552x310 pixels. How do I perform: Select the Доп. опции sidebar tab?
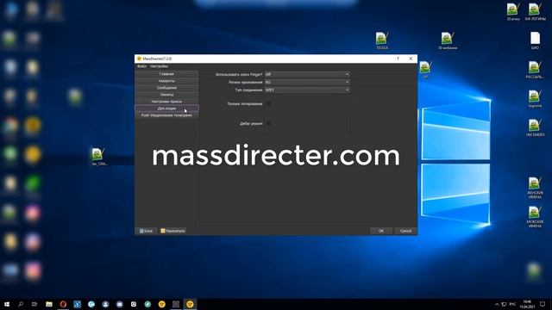166,108
